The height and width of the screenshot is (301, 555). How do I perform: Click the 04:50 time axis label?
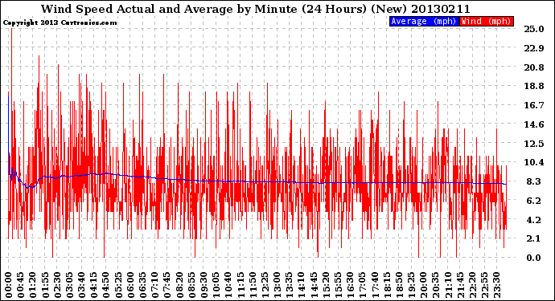pos(106,284)
